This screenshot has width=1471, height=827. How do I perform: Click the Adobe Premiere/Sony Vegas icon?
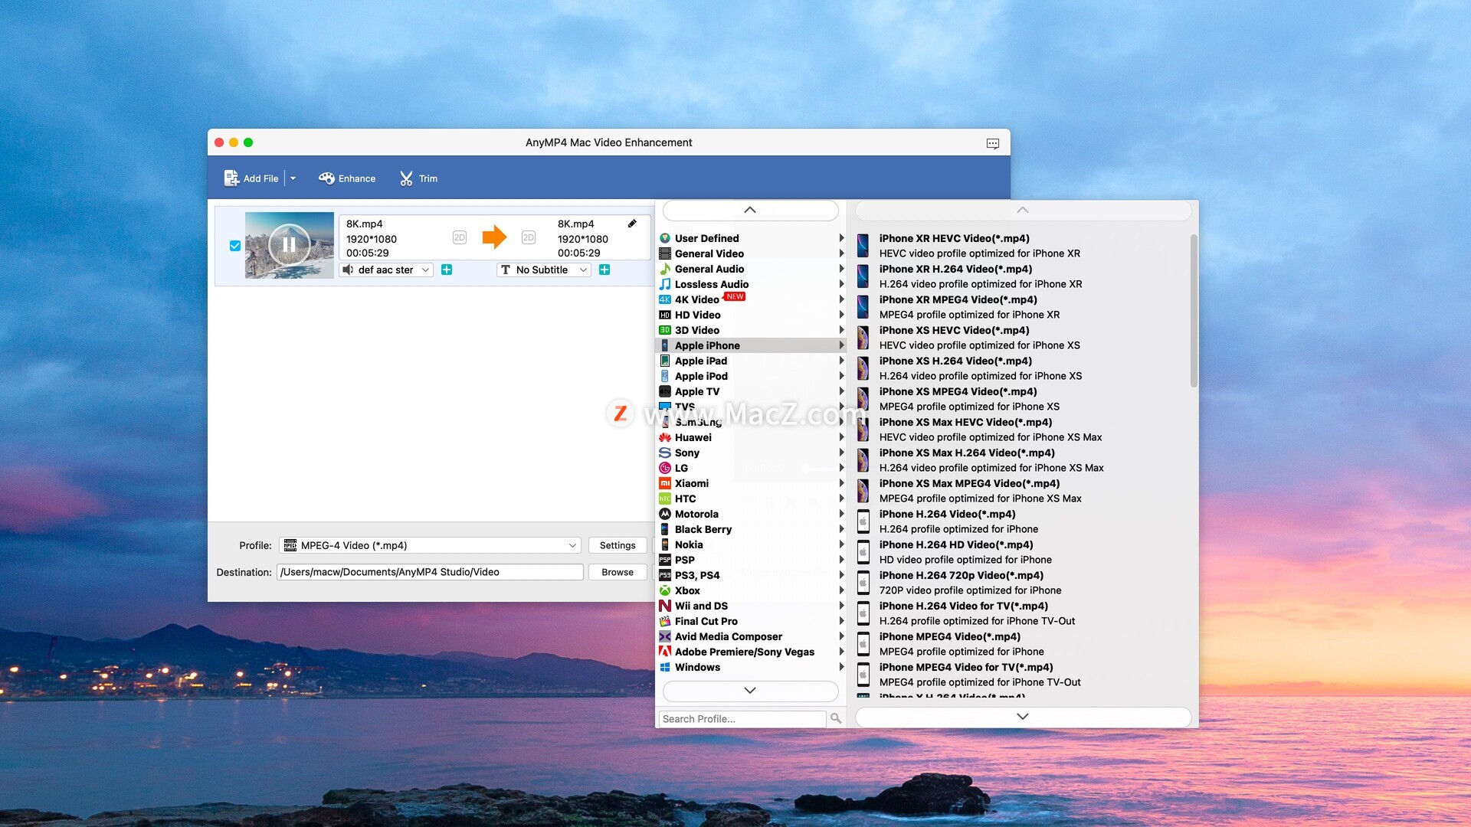tap(665, 652)
